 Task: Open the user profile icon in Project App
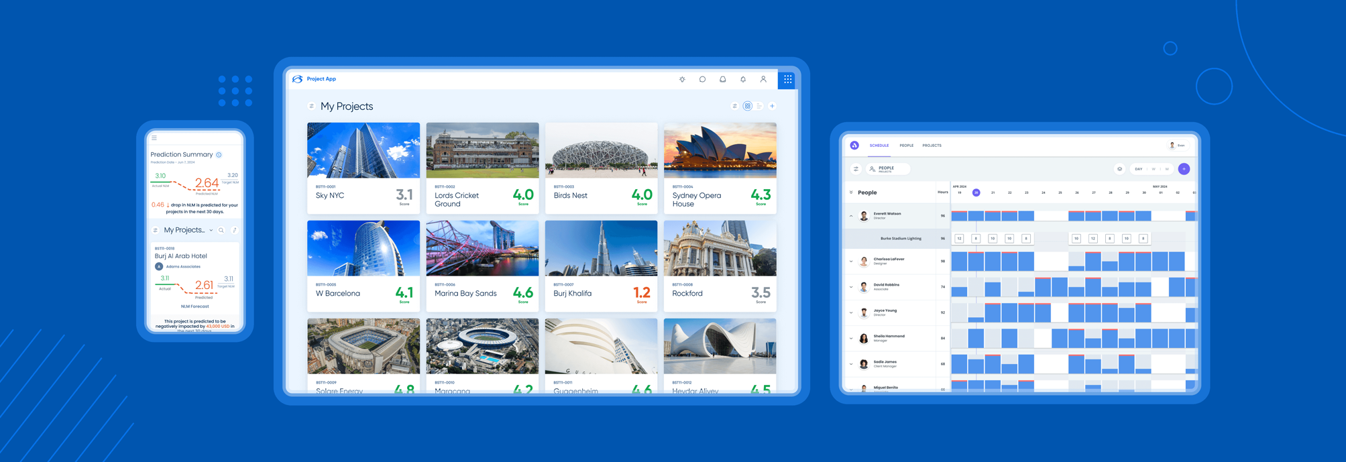pos(763,79)
